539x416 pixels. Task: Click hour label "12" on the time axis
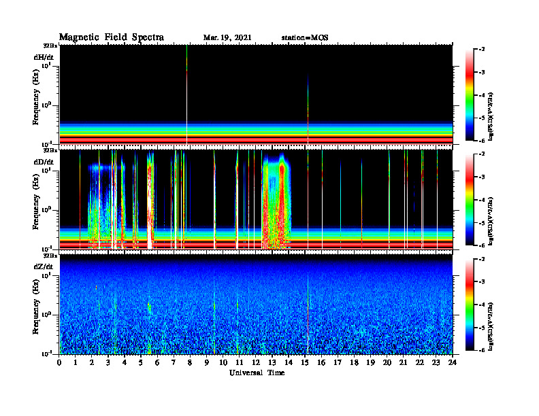click(x=256, y=362)
